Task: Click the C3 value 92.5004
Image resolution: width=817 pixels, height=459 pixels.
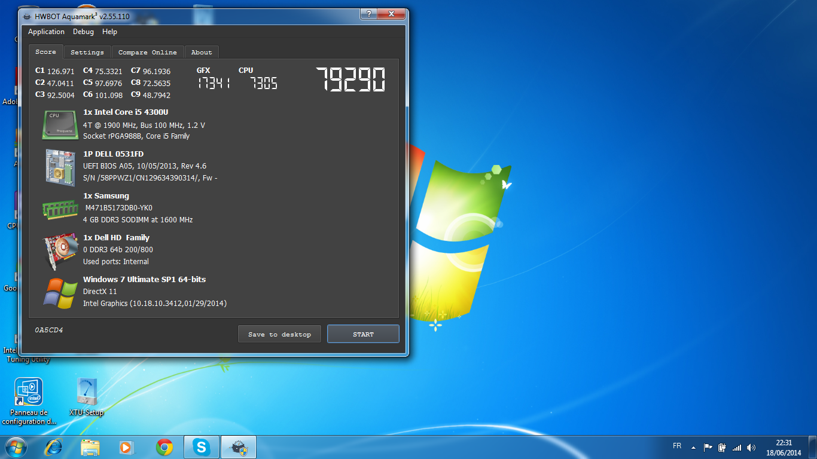Action: [x=61, y=95]
